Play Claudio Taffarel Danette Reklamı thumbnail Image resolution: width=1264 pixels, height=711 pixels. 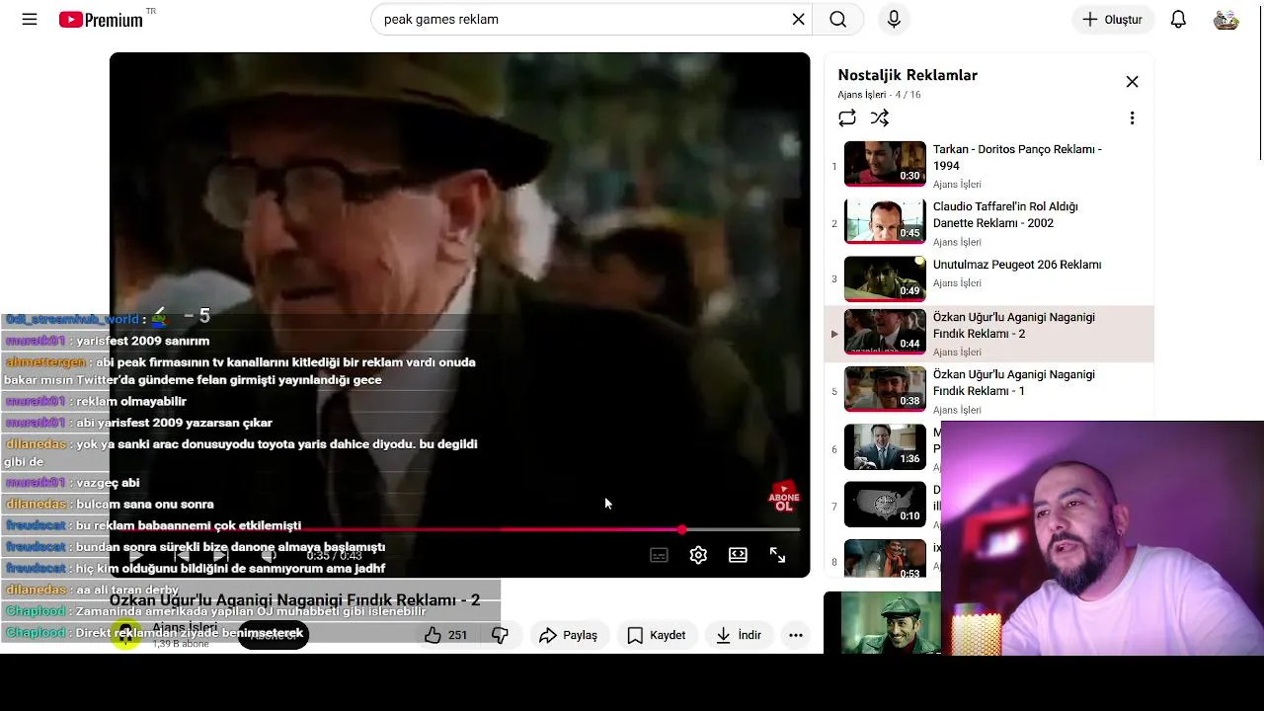(885, 221)
